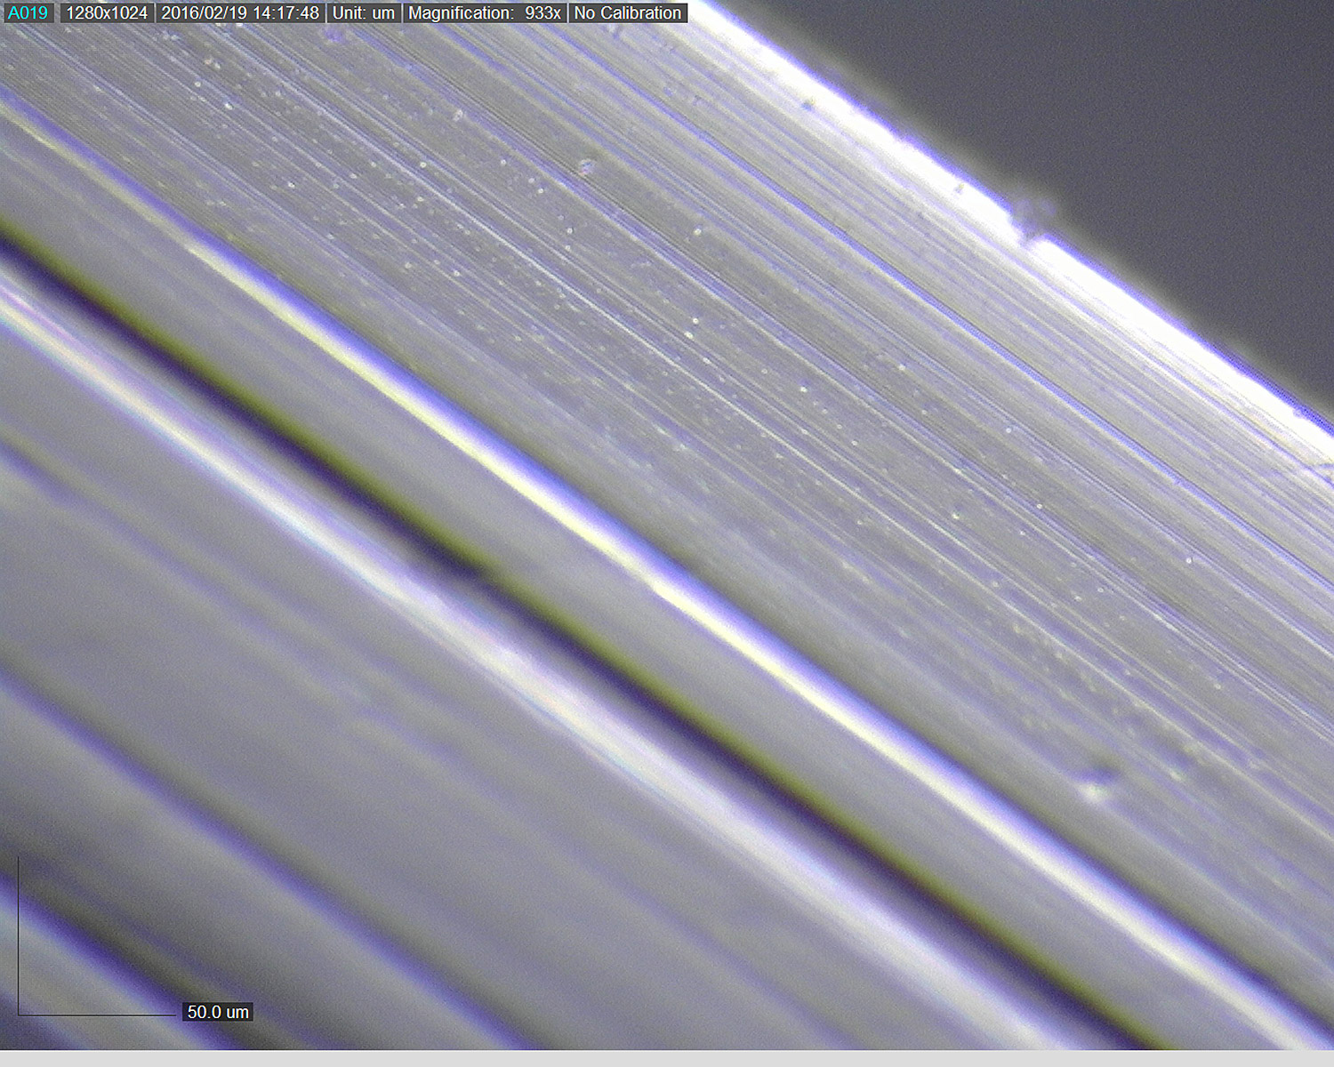Click the 2016/02/19 14:17:48 timestamp
Image resolution: width=1334 pixels, height=1067 pixels.
239,13
